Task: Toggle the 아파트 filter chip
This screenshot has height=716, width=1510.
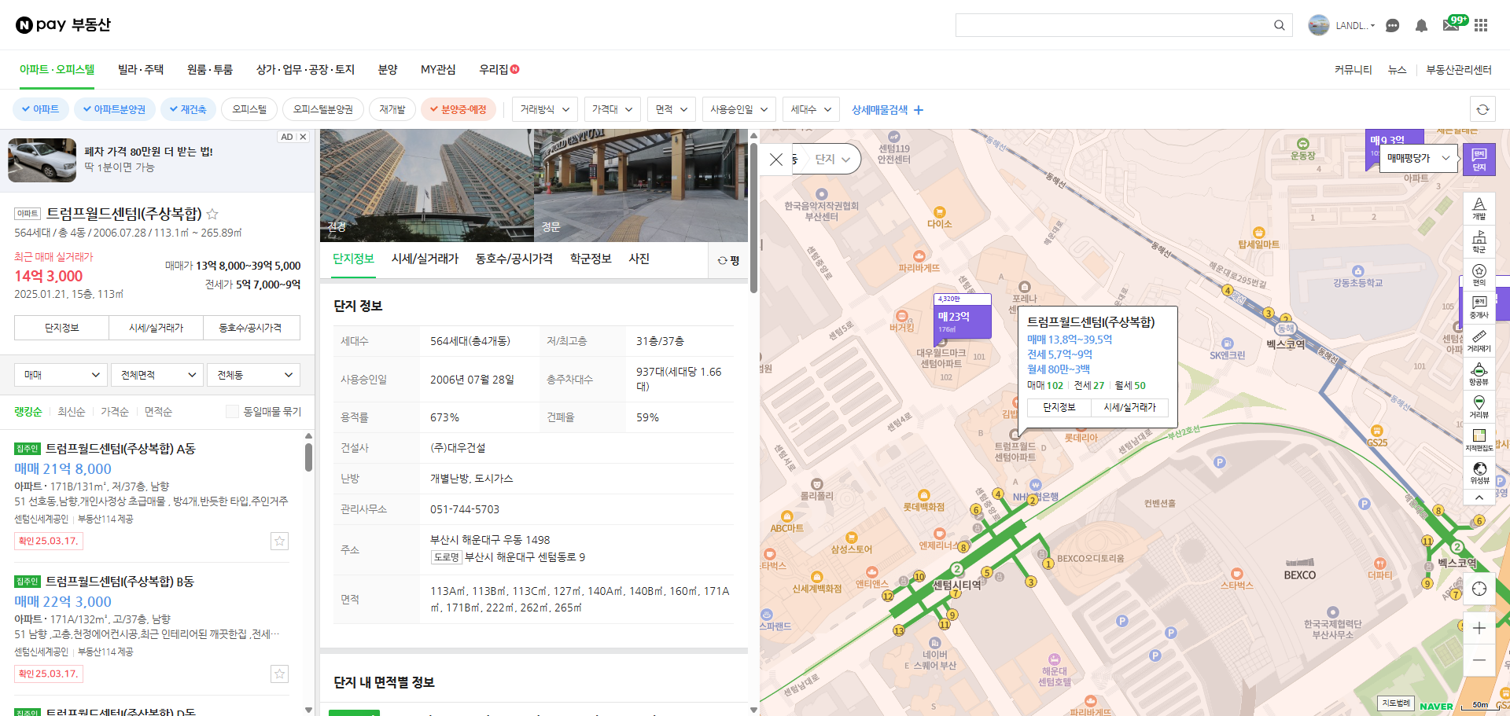Action: pos(41,109)
